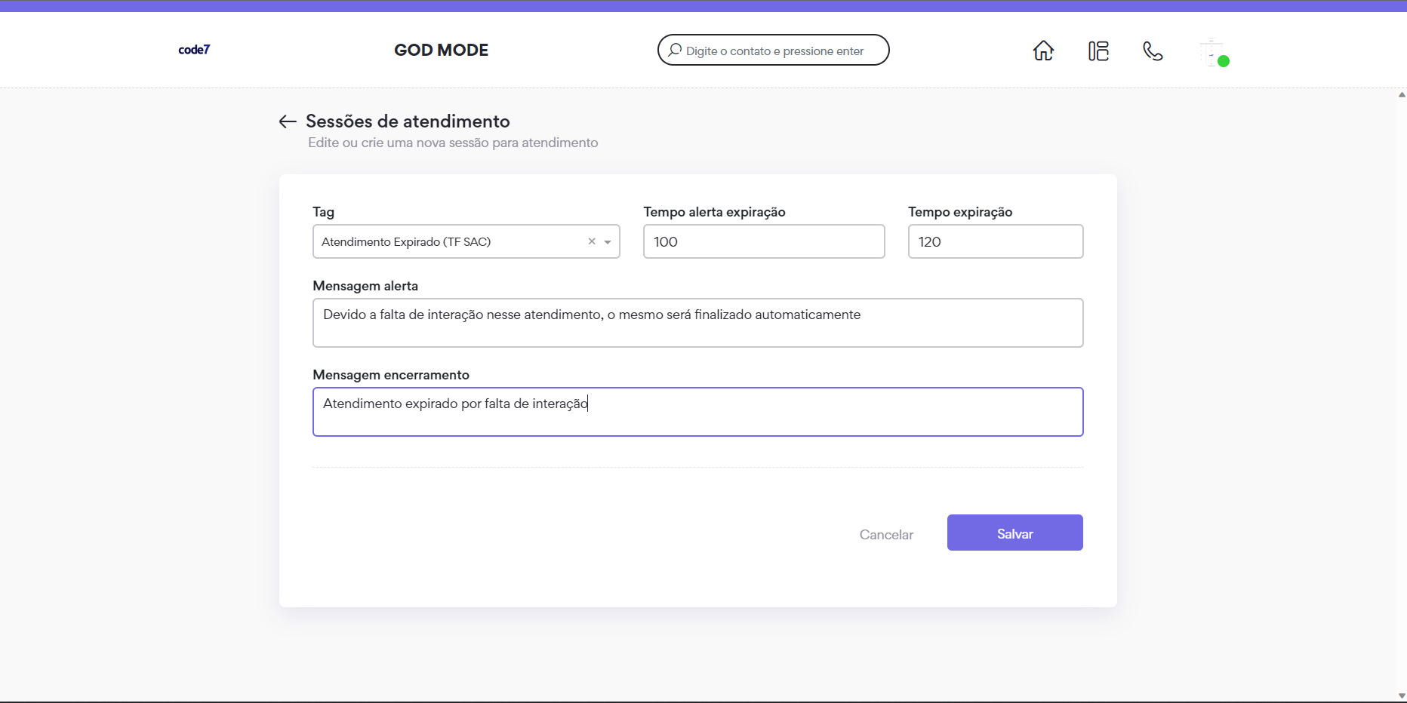This screenshot has height=703, width=1407.
Task: Click the search magnifier icon
Action: point(675,50)
